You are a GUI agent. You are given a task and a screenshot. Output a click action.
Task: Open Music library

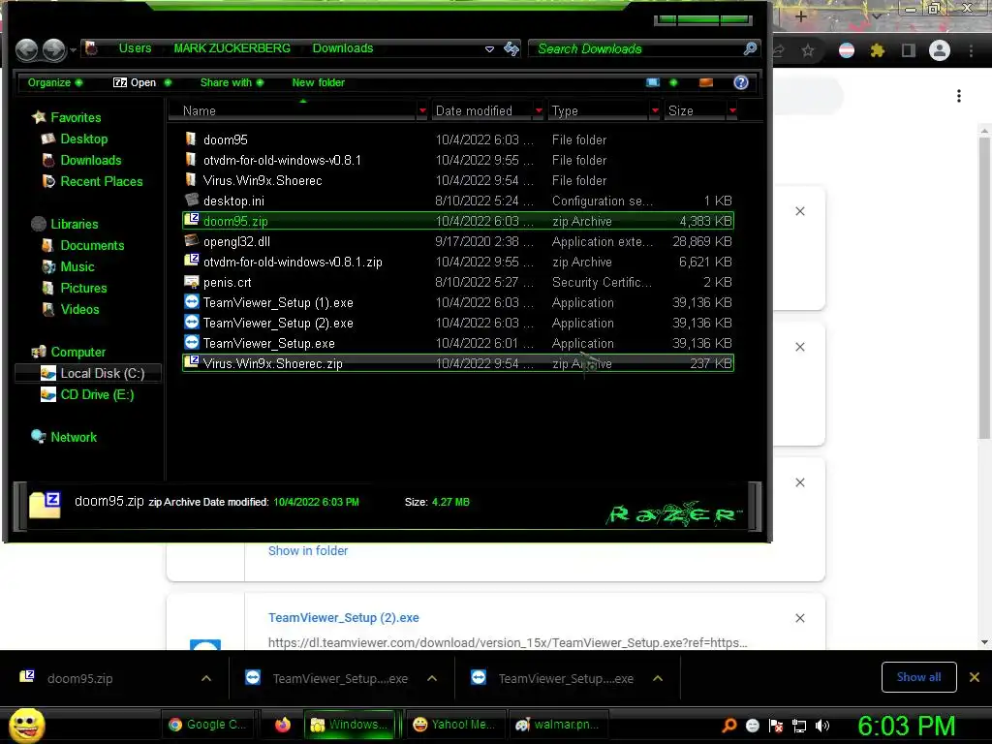(77, 266)
